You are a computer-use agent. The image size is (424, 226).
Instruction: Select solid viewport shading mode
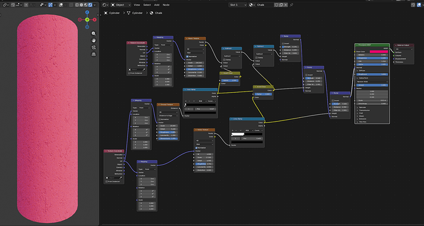pos(81,5)
